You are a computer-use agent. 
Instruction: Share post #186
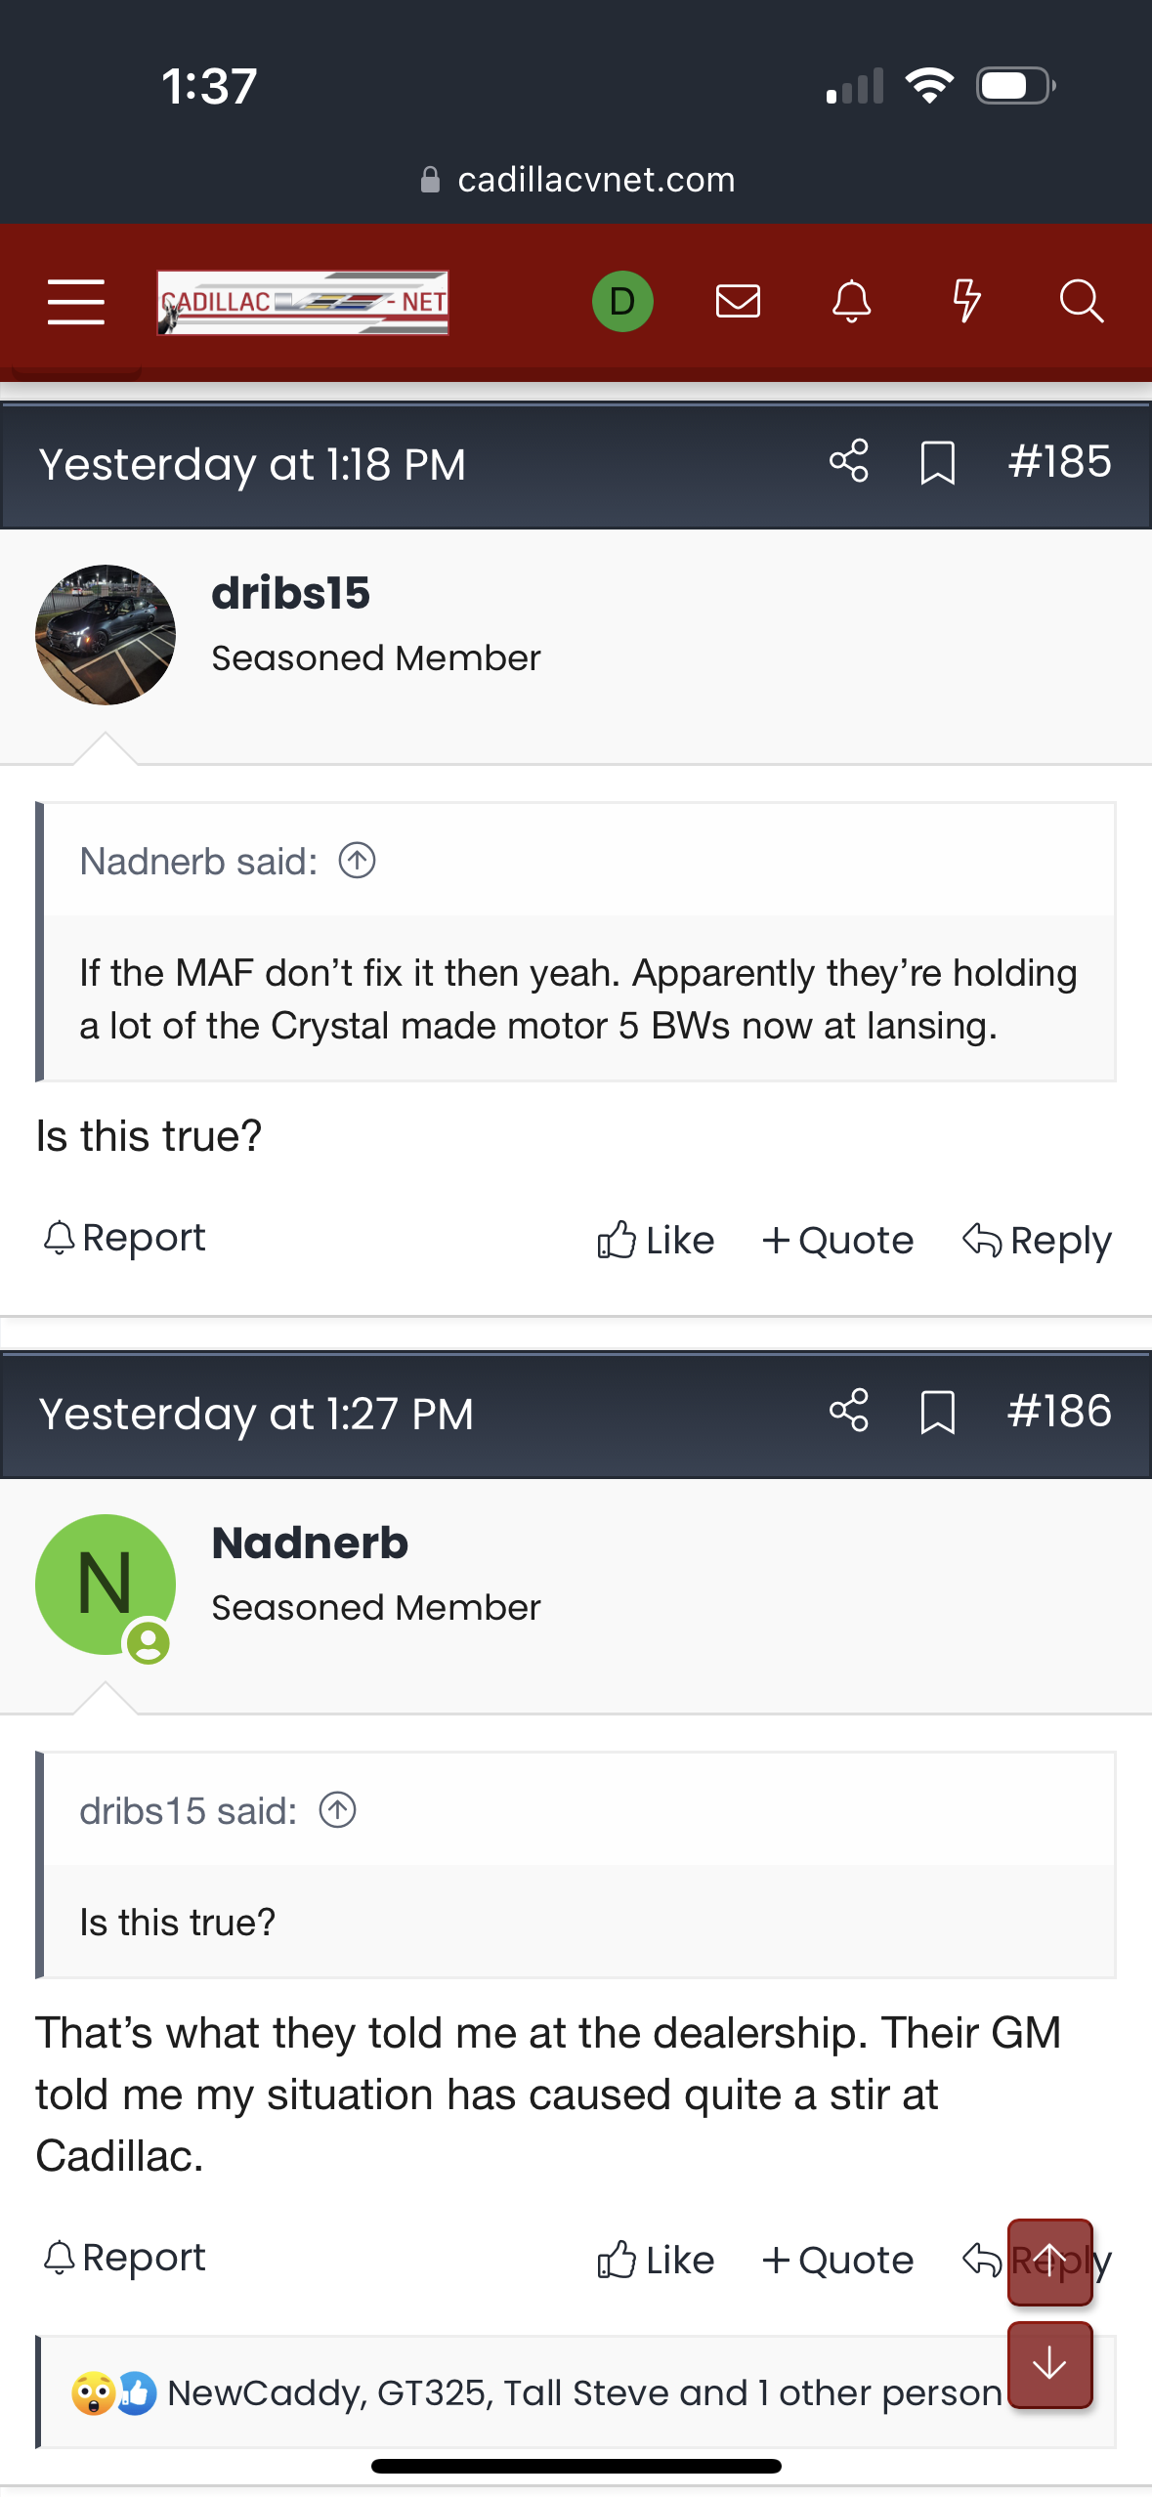[848, 1411]
